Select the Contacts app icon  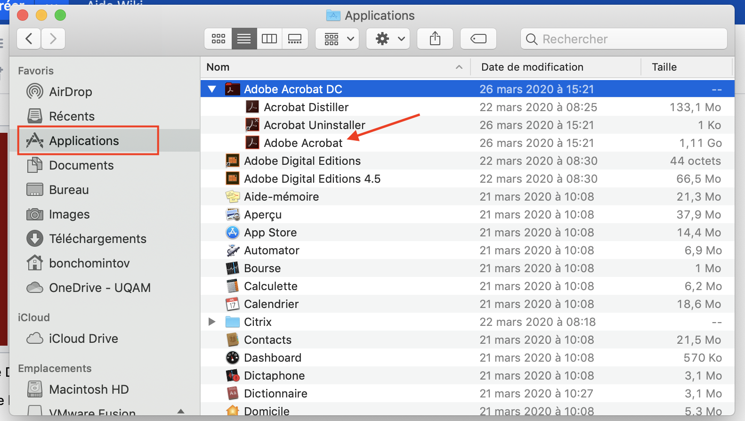(x=232, y=340)
